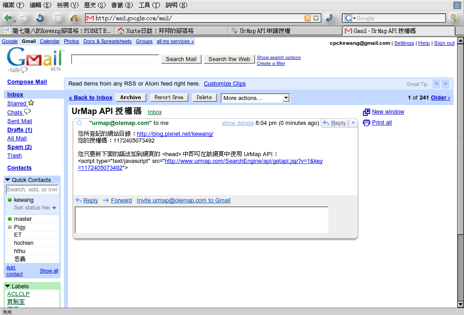Screen dimensions: 464x315
Task: Reload the page with the refresh icon
Action: [40, 18]
